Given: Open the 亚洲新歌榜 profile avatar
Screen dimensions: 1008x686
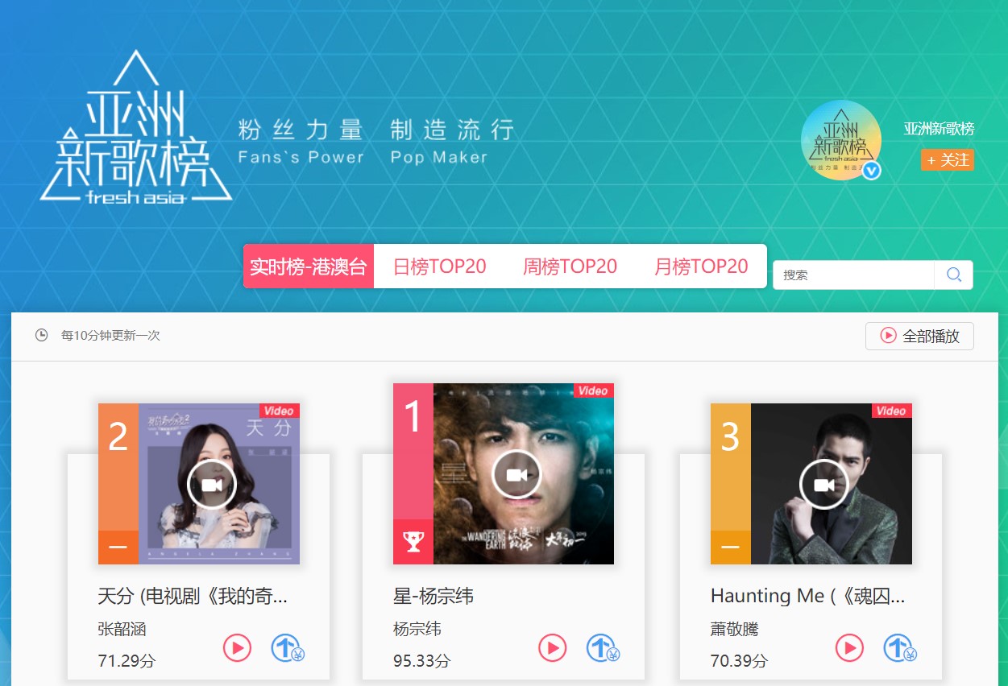Looking at the screenshot, I should [x=840, y=140].
